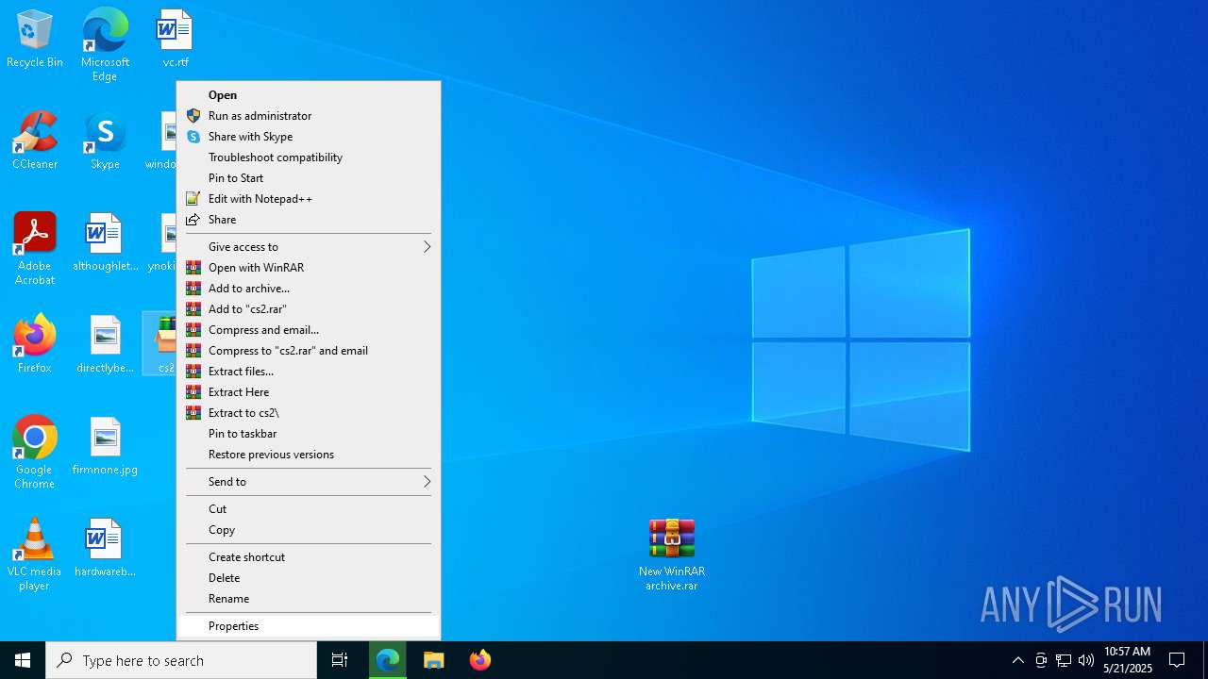The height and width of the screenshot is (679, 1208).
Task: Choose Cut in context menu
Action: point(309,509)
